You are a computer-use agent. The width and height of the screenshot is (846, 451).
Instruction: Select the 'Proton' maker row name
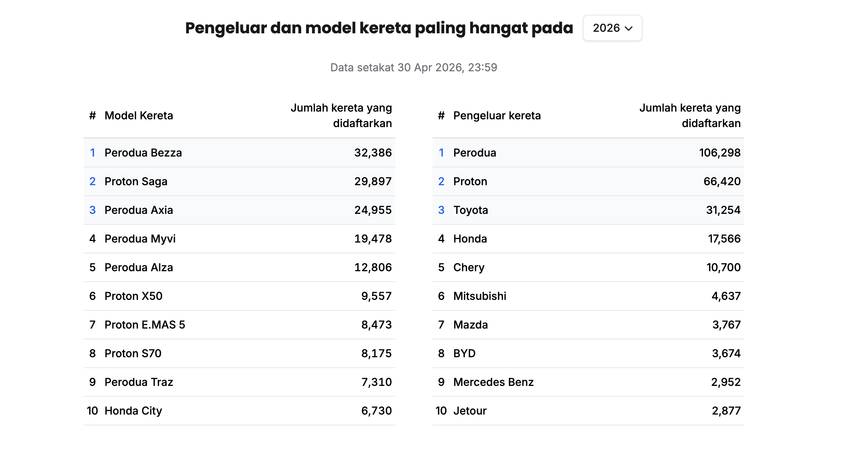click(470, 181)
